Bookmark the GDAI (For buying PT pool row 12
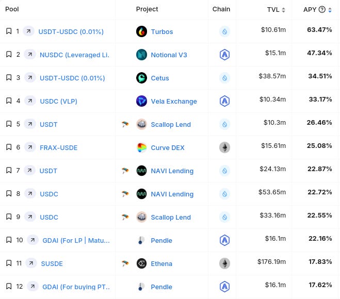The image size is (340, 299). [9, 286]
